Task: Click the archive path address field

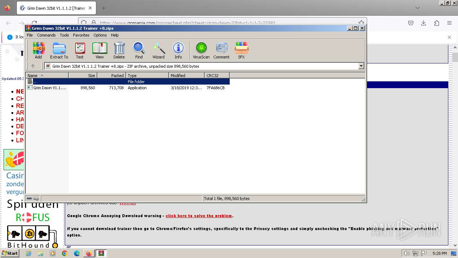Action: tap(204, 66)
